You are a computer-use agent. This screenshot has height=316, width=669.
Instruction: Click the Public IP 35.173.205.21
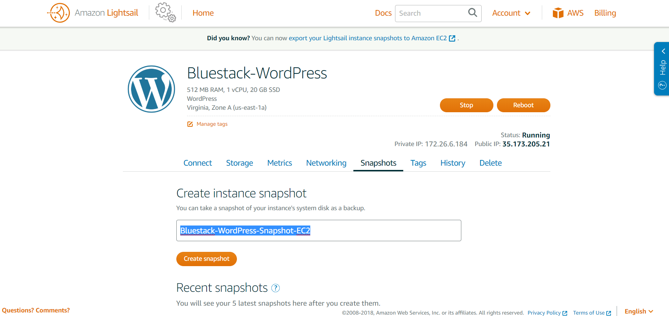526,144
